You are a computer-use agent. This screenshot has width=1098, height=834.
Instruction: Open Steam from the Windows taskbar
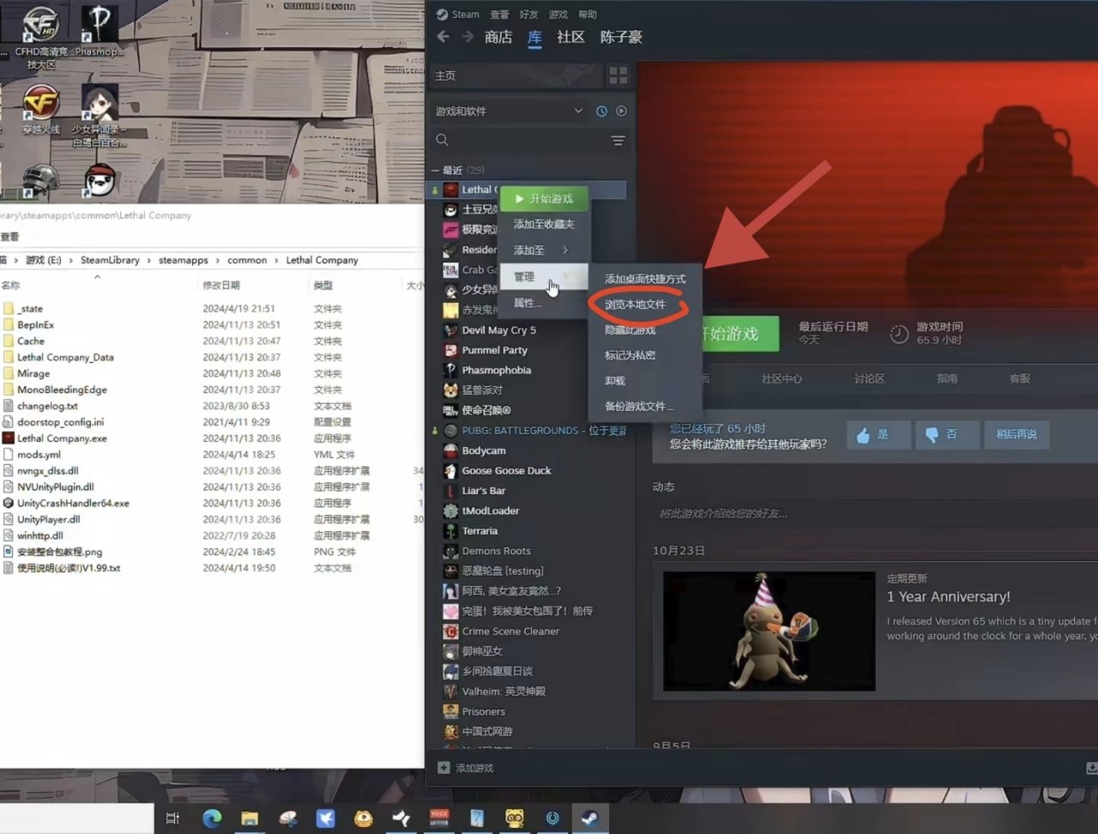[x=589, y=818]
